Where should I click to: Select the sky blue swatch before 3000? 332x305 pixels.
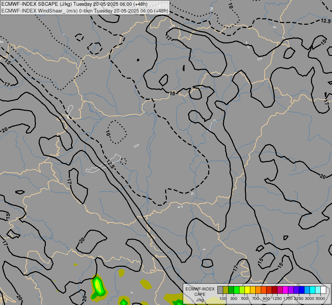tap(307, 290)
